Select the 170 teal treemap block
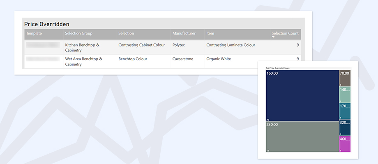This screenshot has height=164, width=378. tap(345, 111)
